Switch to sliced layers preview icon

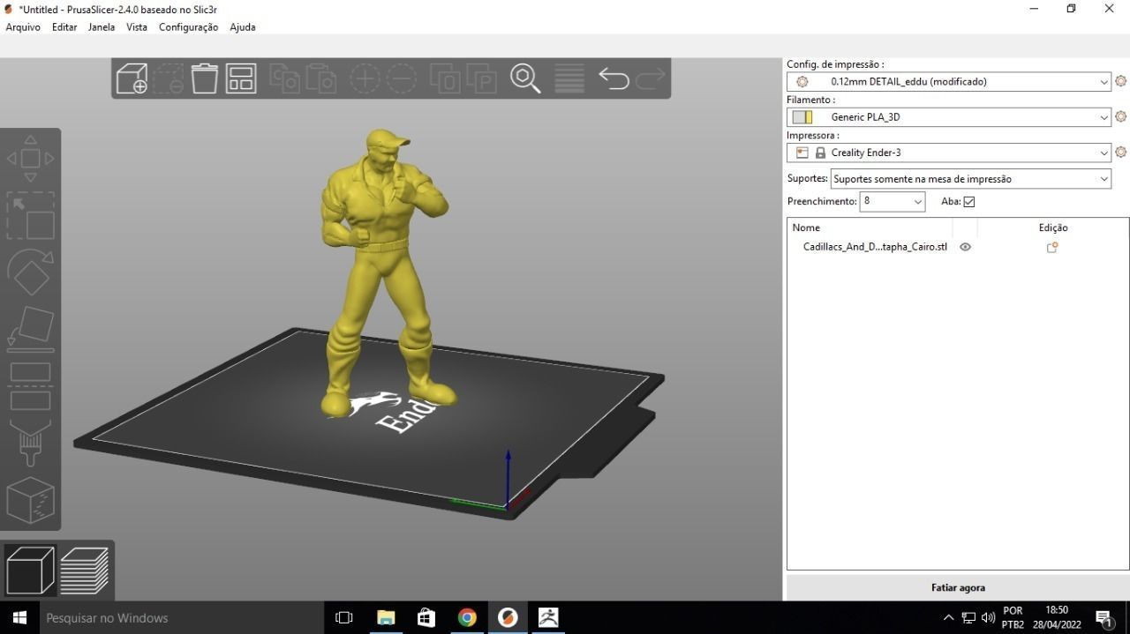coord(85,571)
